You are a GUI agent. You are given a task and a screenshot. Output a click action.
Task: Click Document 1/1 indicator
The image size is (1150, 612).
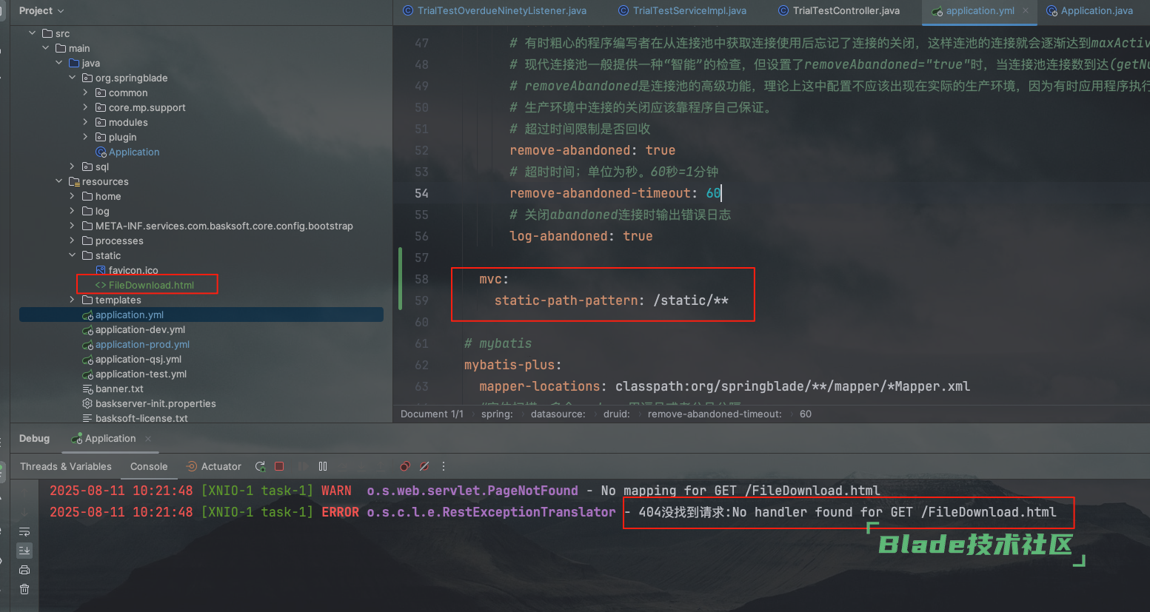pos(432,414)
